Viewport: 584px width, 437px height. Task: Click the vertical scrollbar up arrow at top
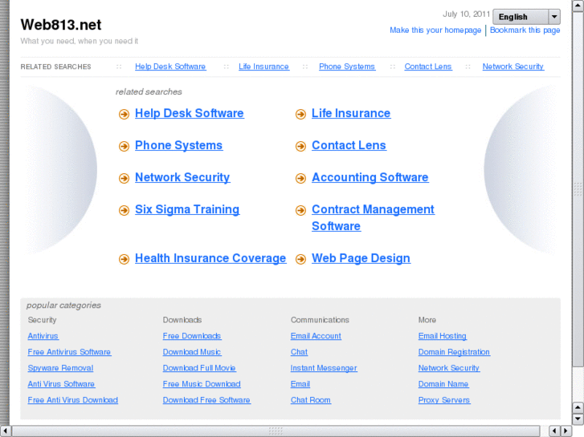click(578, 5)
